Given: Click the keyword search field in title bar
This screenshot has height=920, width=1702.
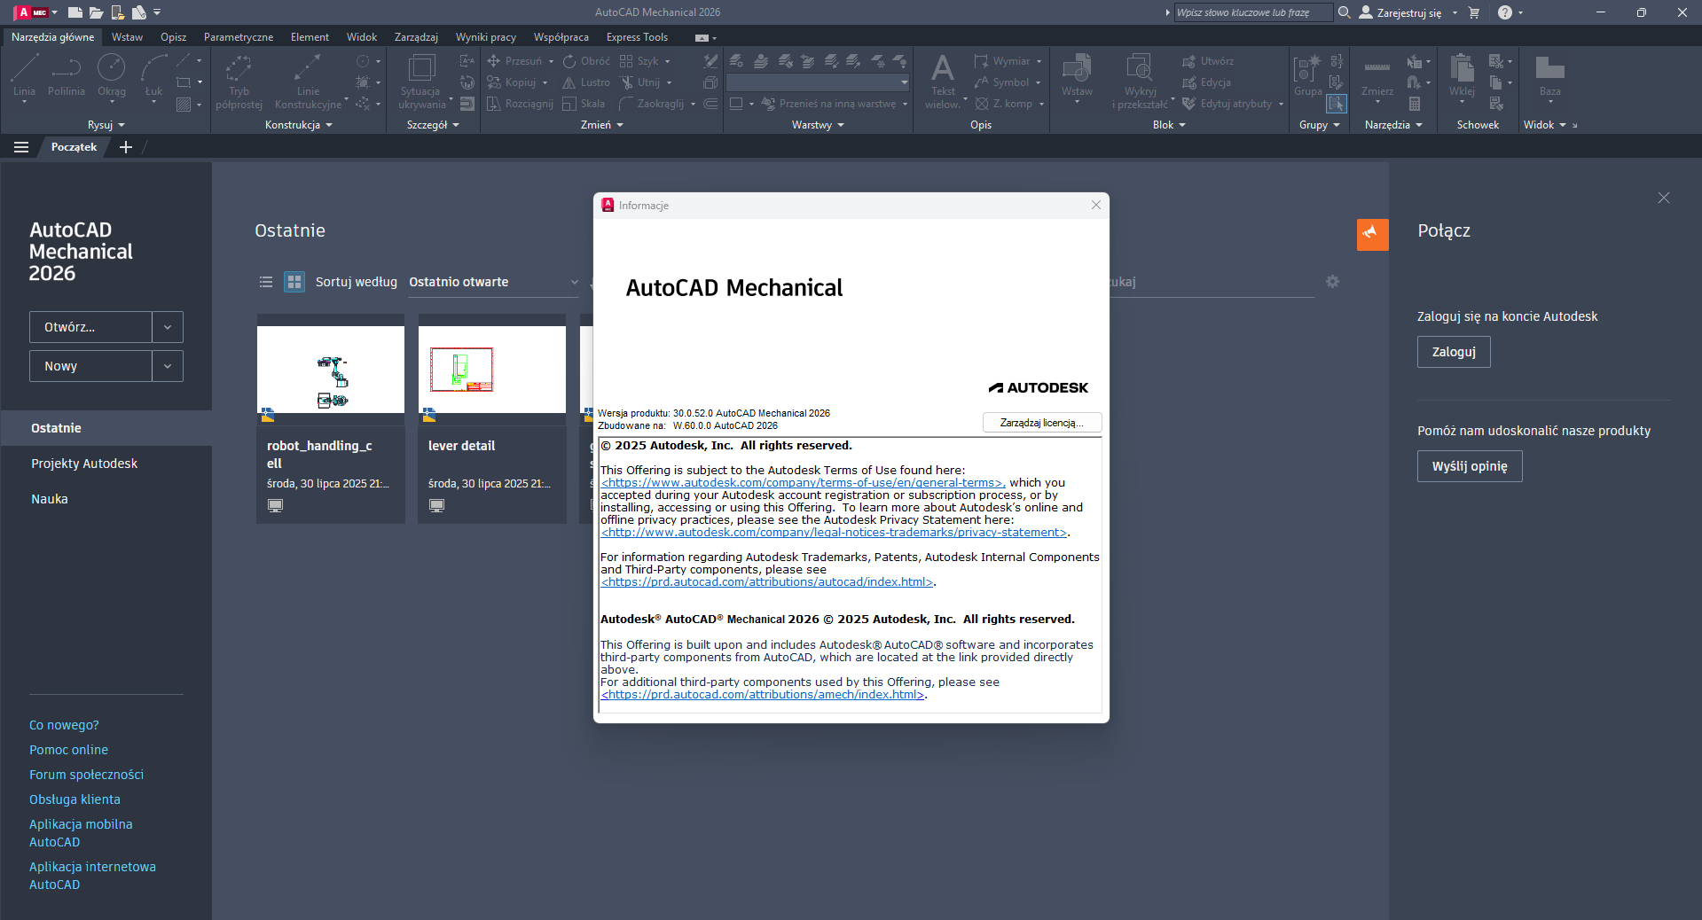Looking at the screenshot, I should point(1253,12).
